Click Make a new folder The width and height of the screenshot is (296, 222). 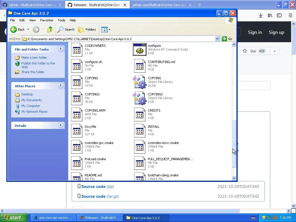click(x=34, y=58)
